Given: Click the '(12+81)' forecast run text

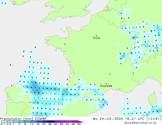Looking at the screenshot, I should pos(154,119).
